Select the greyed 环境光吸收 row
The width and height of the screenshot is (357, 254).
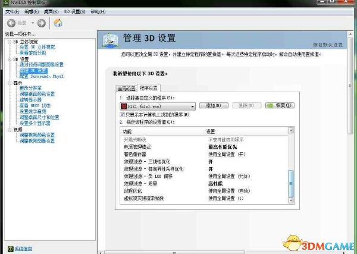(x=204, y=140)
